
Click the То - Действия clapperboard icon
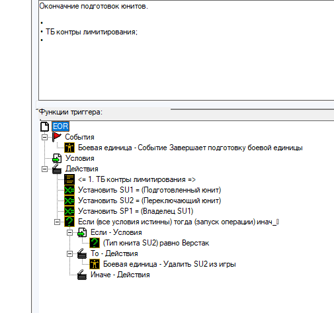tap(82, 253)
